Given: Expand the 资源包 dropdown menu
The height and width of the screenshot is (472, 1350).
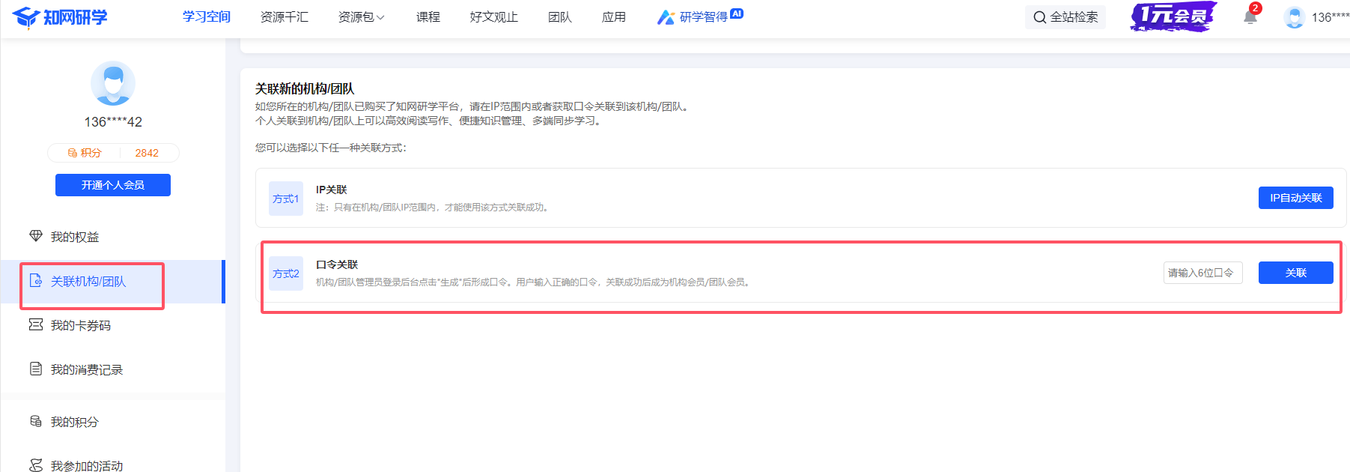Looking at the screenshot, I should pos(361,17).
